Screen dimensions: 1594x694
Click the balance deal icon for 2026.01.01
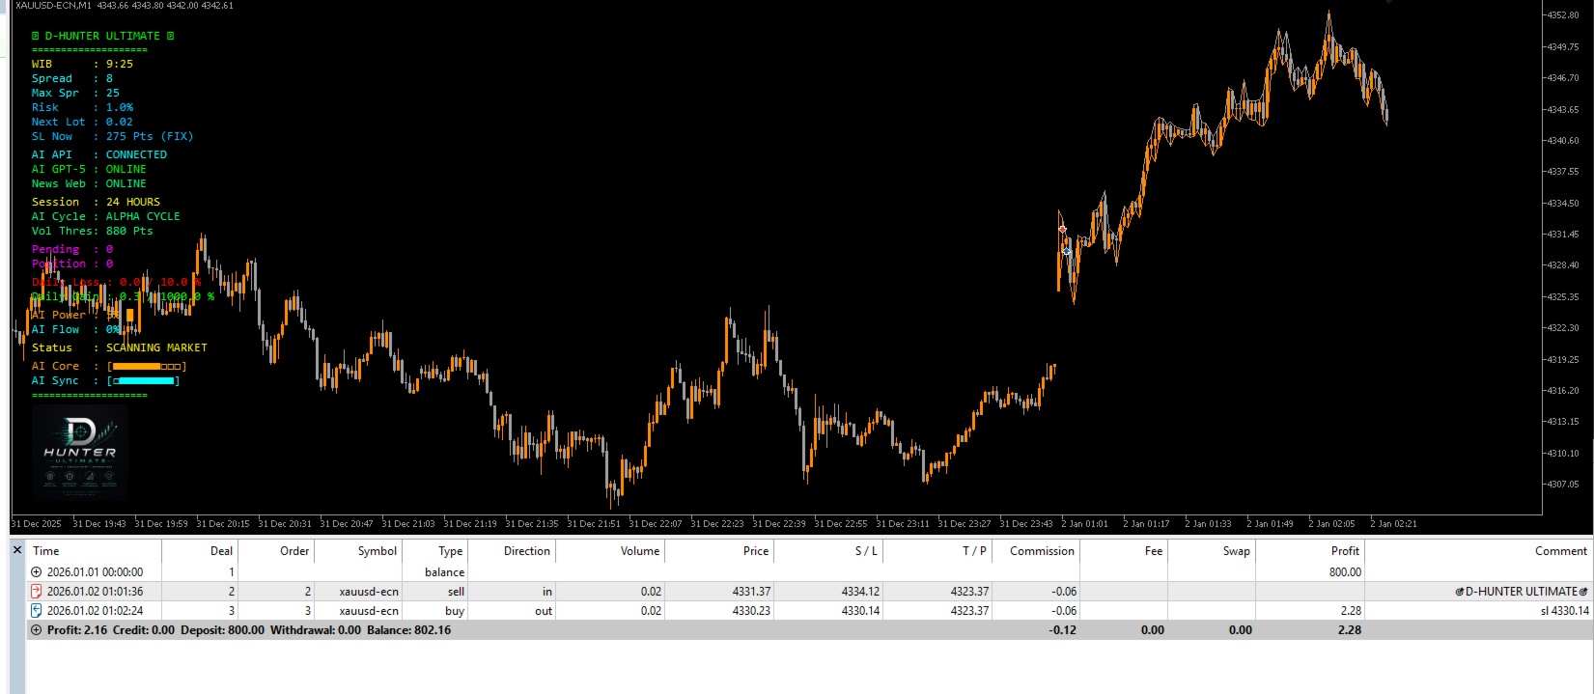pos(37,572)
